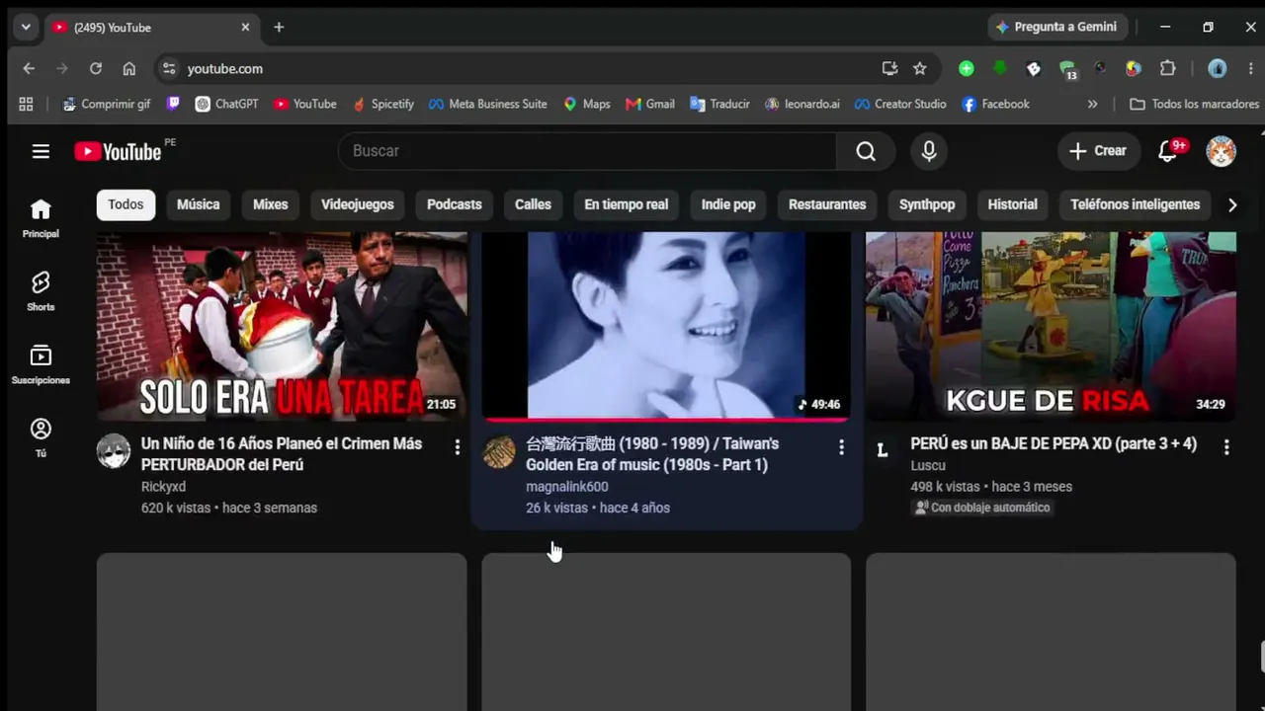The width and height of the screenshot is (1265, 711).
Task: Open the Twitch bookmark icon
Action: (174, 104)
